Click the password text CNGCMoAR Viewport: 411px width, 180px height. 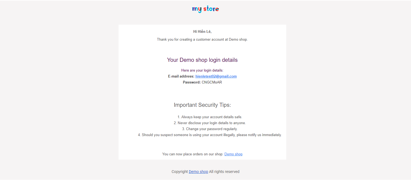[212, 82]
